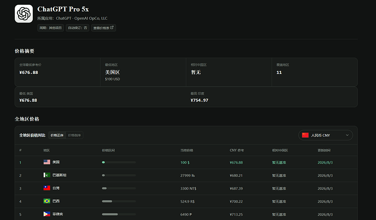This screenshot has height=220, width=376.
Task: Click the Pakistan flag icon
Action: pos(47,175)
